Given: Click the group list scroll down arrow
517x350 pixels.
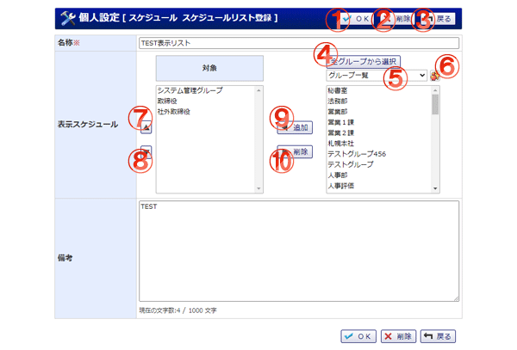Looking at the screenshot, I should coord(435,188).
